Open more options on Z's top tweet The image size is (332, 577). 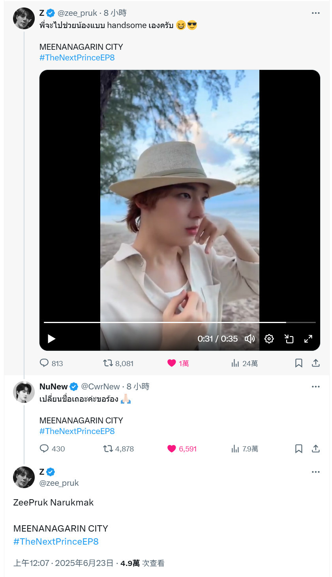pos(315,13)
